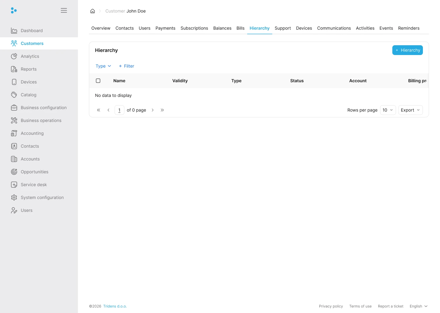
Task: Open the Export dropdown
Action: pos(410,110)
